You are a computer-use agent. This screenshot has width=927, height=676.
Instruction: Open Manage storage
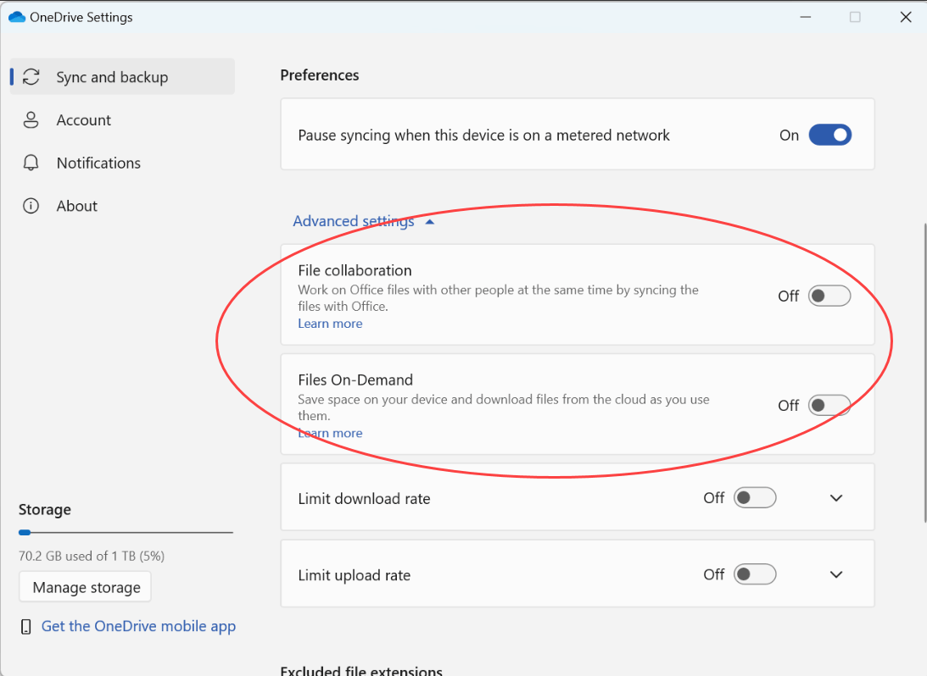point(85,586)
